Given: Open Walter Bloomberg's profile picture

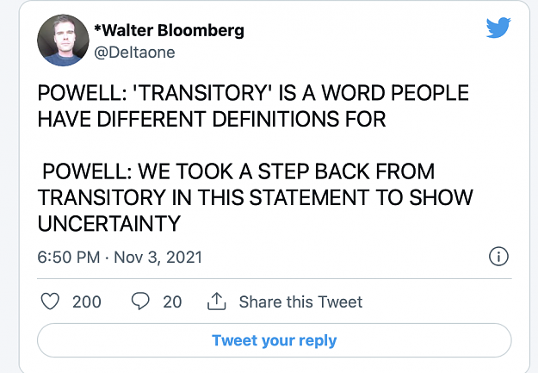Looking at the screenshot, I should click(x=63, y=40).
